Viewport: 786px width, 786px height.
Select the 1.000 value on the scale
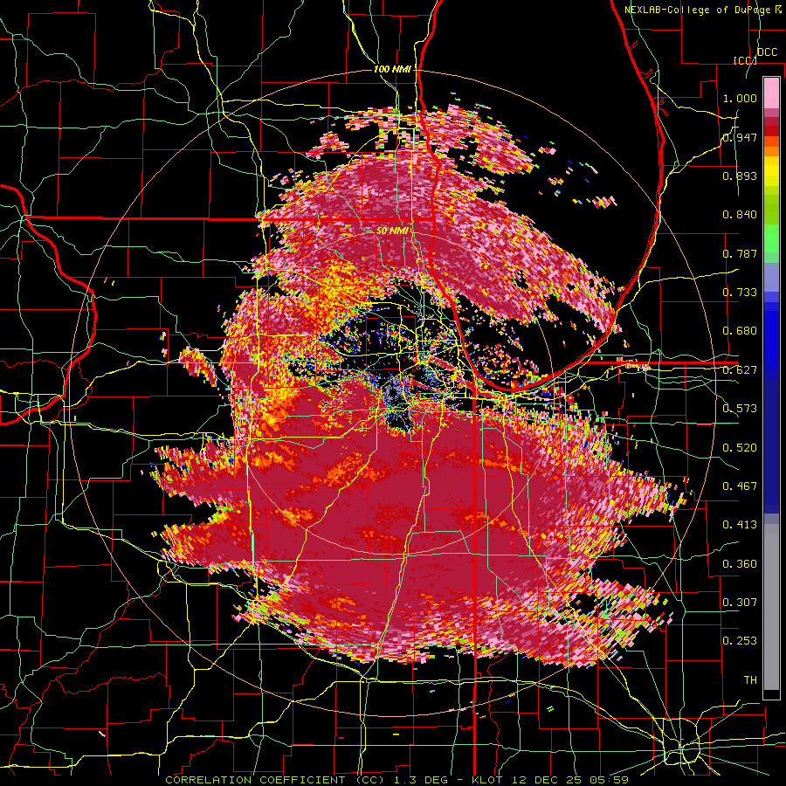pos(740,98)
